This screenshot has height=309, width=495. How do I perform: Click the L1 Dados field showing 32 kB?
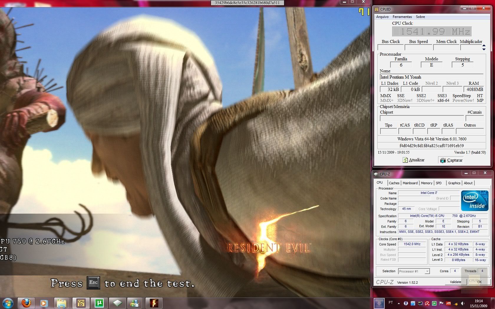[390, 89]
